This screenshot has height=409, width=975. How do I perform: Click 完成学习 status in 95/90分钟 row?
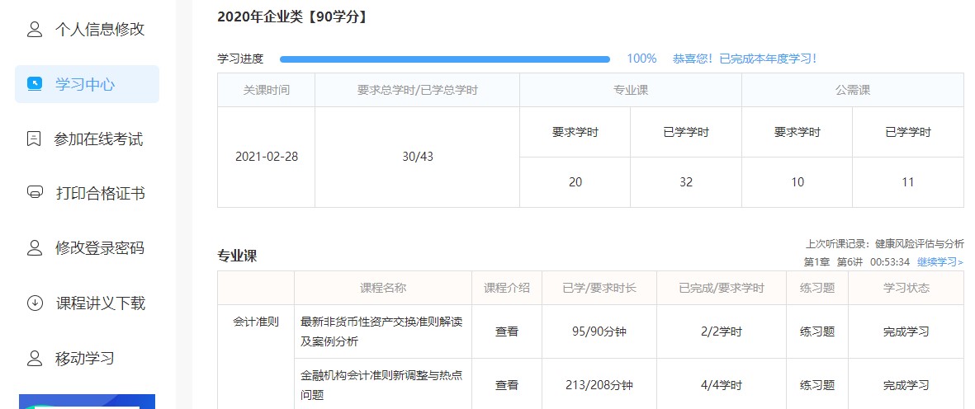pyautogui.click(x=906, y=331)
